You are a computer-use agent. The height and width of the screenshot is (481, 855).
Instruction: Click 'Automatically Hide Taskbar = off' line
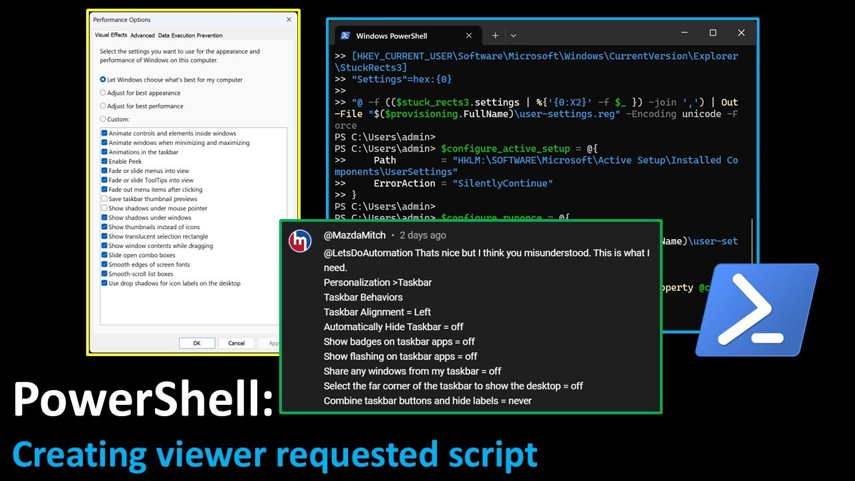[393, 327]
